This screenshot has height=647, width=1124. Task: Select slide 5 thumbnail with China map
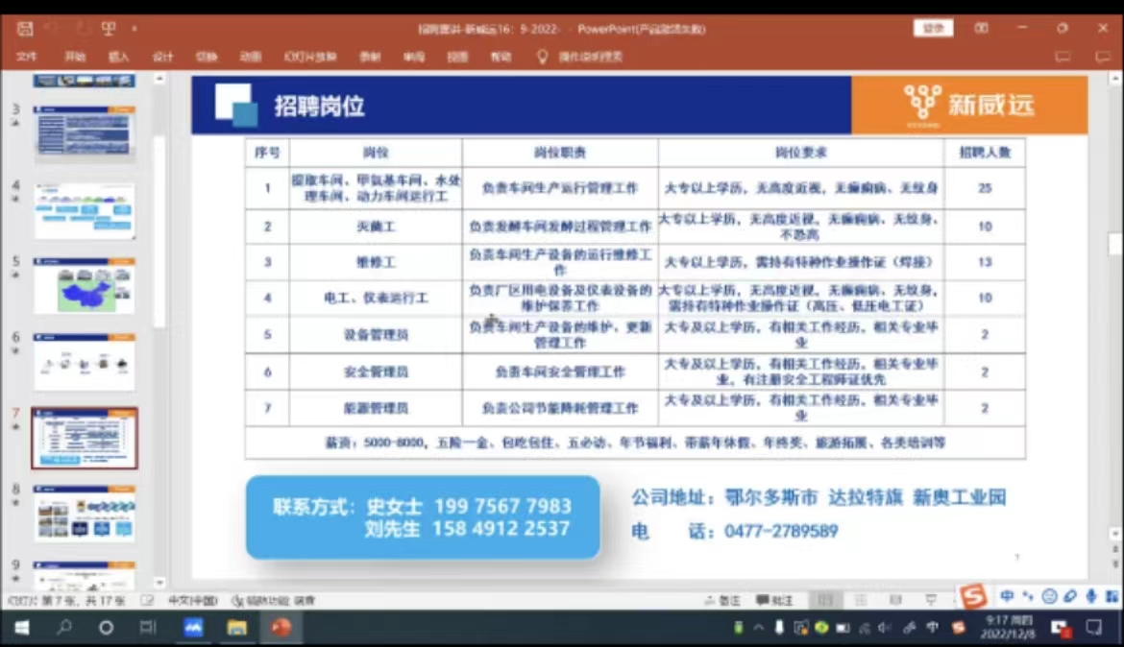(x=84, y=286)
